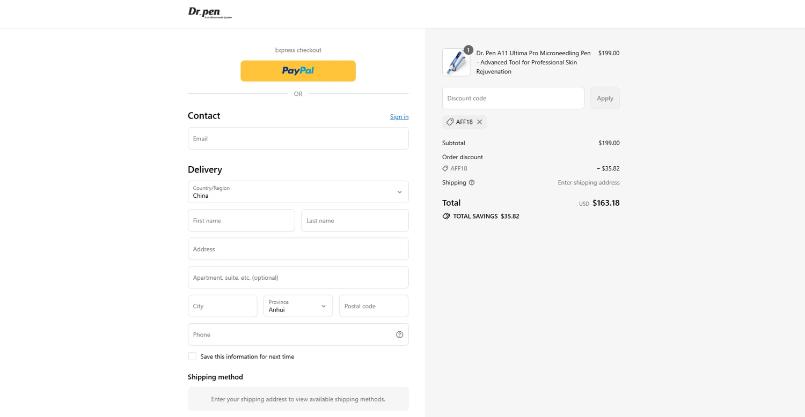Click the Dr. Pen A11 Ultima Pro product title
Screen dimensions: 805x417
533,62
